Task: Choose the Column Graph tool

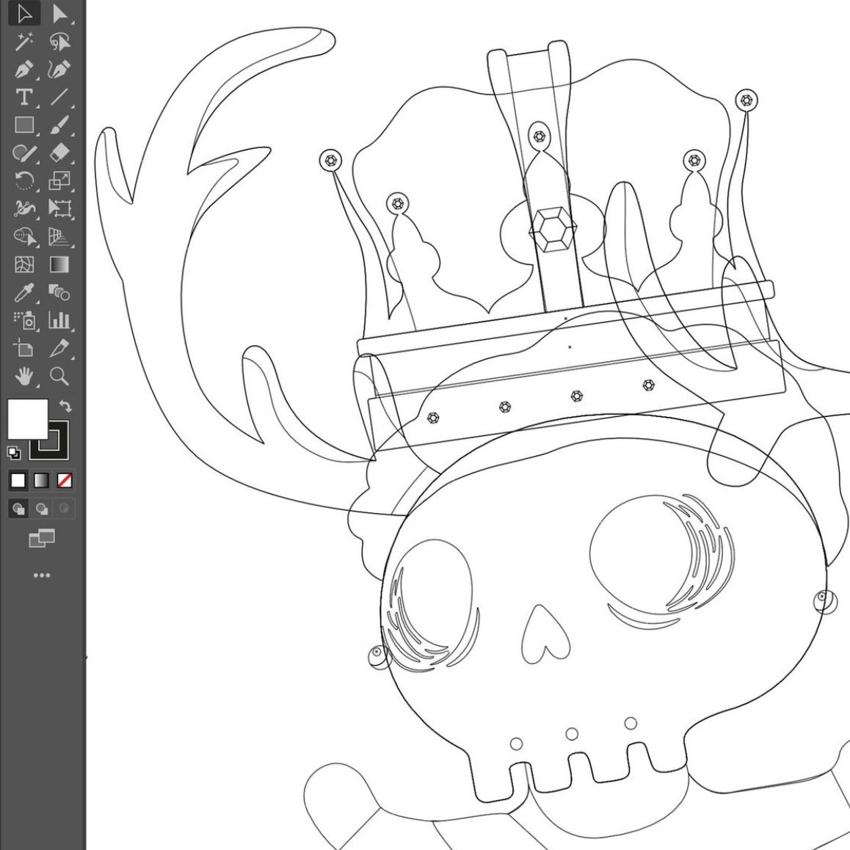Action: [59, 320]
